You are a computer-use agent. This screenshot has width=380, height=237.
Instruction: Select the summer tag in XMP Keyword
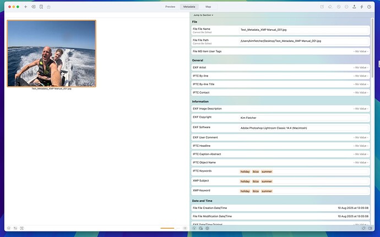tap(267, 191)
